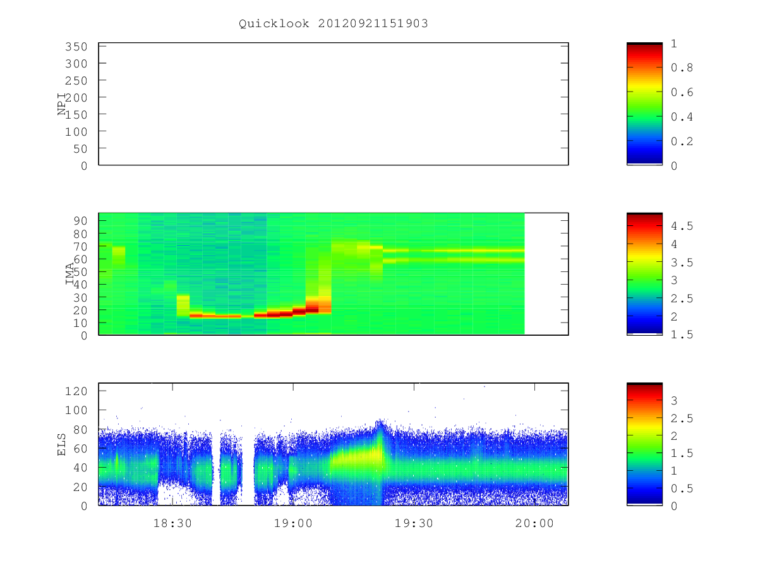Click the 120 tick on ELS axis
758x568 pixels.
pos(76,391)
